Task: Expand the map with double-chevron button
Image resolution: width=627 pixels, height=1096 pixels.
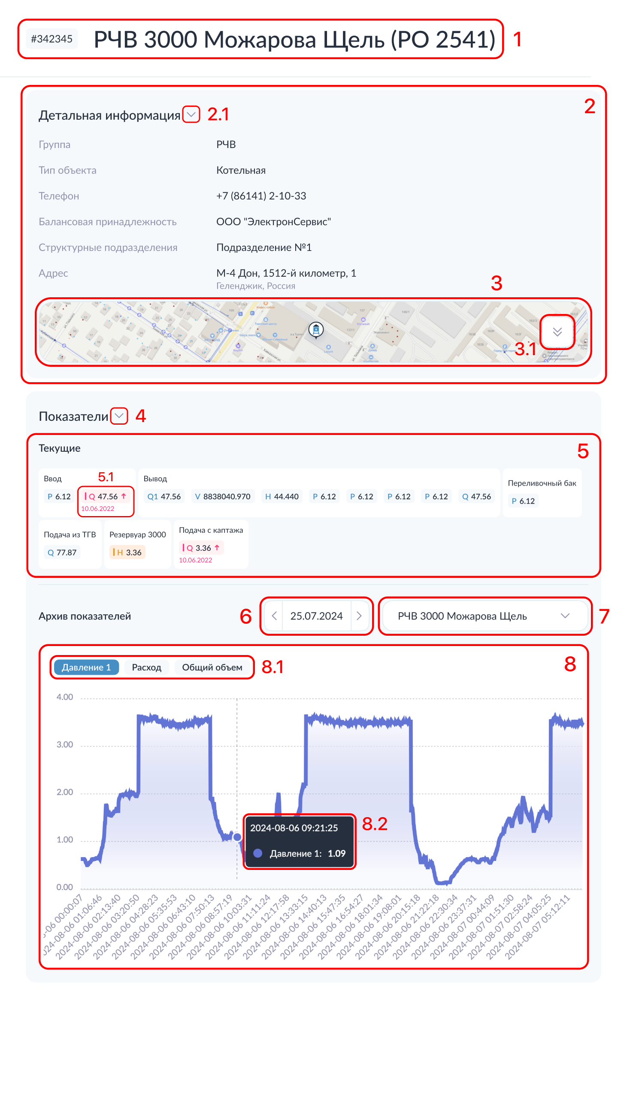Action: pos(557,332)
